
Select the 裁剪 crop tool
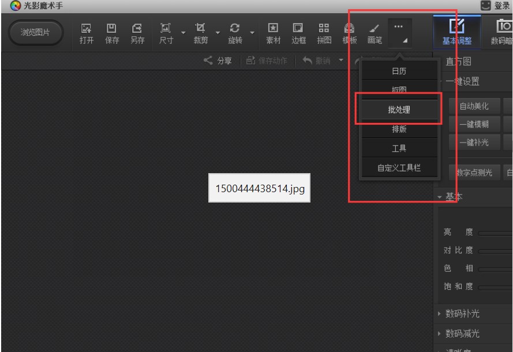click(200, 33)
